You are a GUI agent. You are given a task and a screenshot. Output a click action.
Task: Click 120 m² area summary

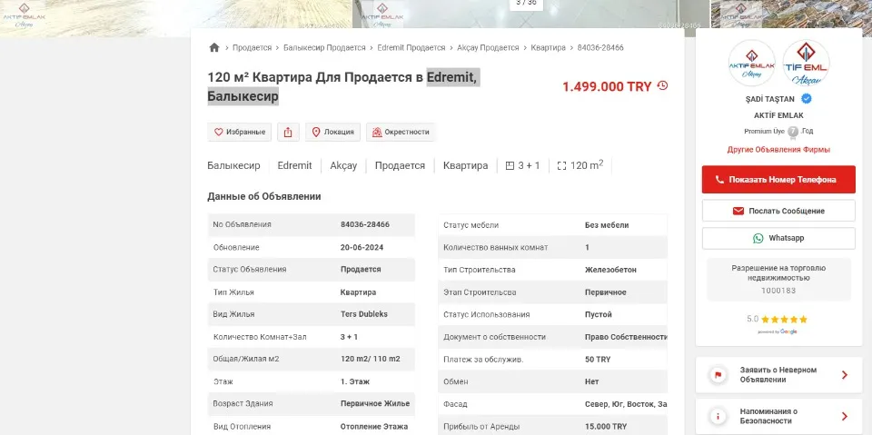tap(580, 165)
